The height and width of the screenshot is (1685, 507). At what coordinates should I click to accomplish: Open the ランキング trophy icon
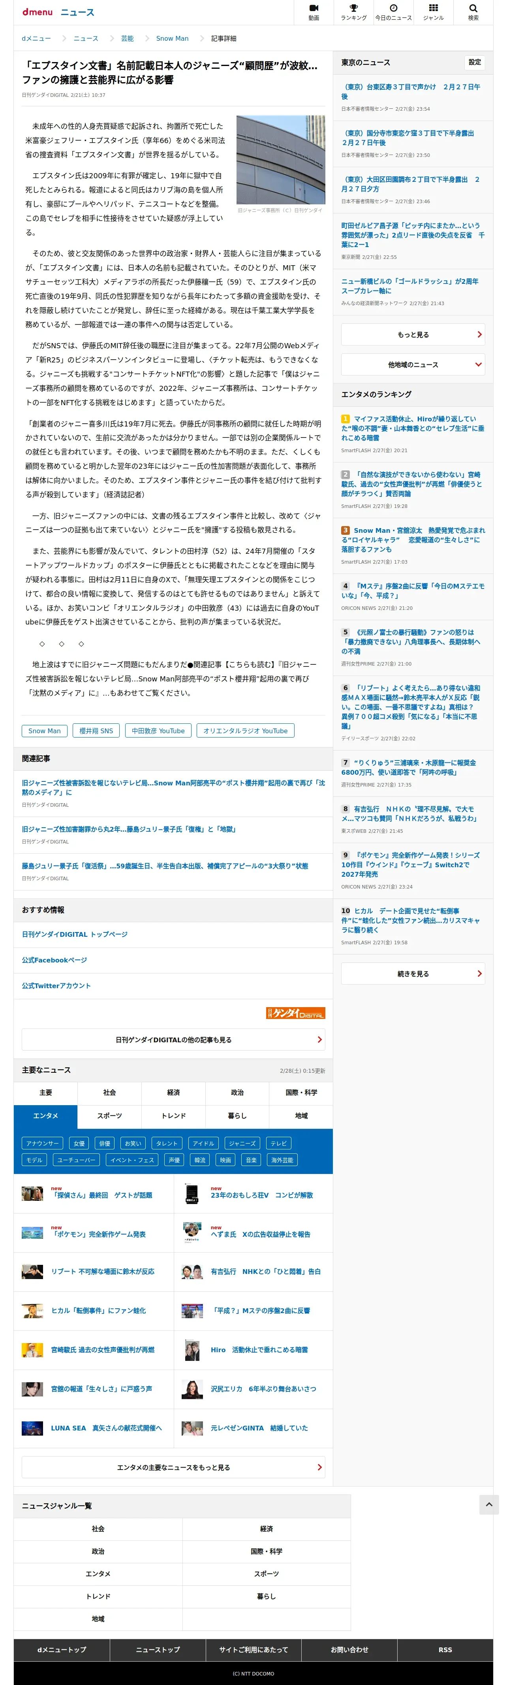click(353, 12)
